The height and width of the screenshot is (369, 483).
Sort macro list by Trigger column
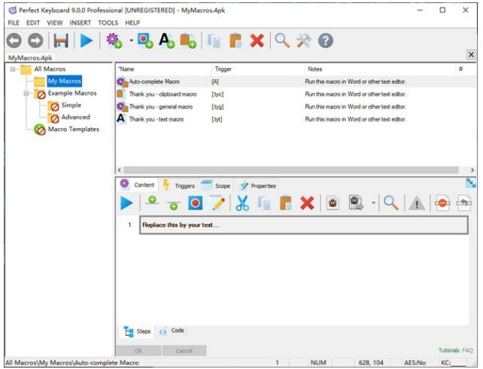point(258,69)
